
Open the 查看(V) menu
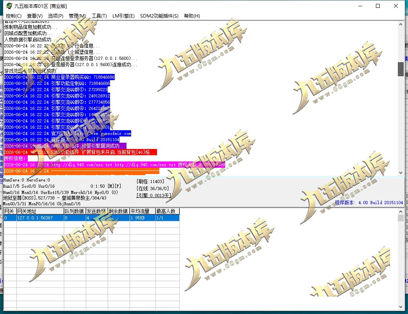pos(34,16)
